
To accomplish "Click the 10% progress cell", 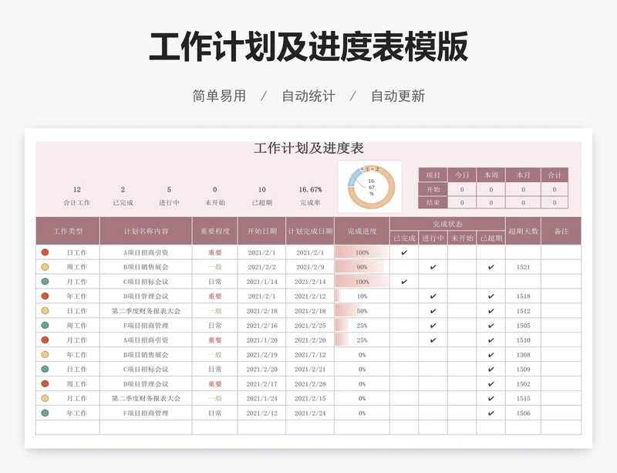I will click(x=362, y=296).
